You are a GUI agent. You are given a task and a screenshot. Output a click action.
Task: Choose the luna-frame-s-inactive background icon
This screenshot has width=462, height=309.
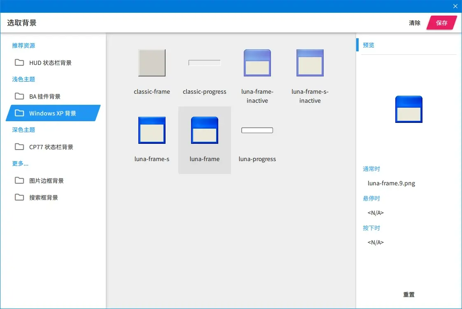(310, 63)
